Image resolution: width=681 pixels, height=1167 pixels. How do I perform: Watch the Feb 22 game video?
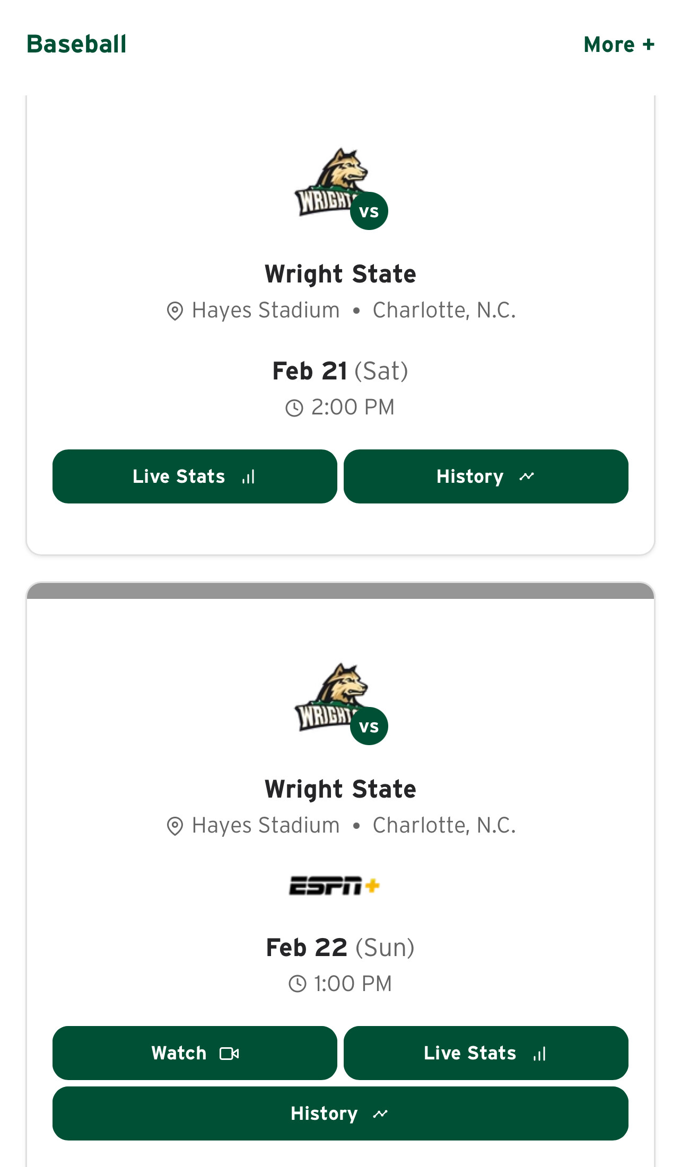tap(195, 1053)
